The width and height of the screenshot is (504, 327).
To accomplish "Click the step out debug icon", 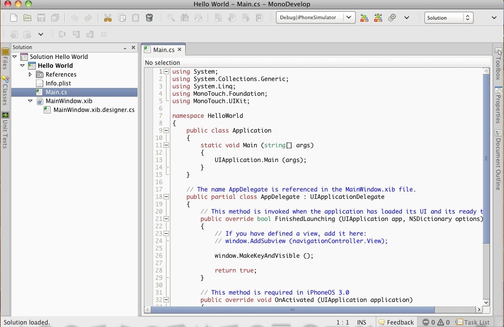I will click(x=90, y=34).
